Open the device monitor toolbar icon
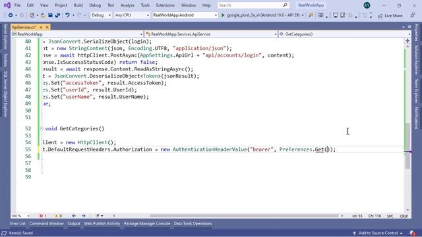422x237 pixels. (336, 15)
